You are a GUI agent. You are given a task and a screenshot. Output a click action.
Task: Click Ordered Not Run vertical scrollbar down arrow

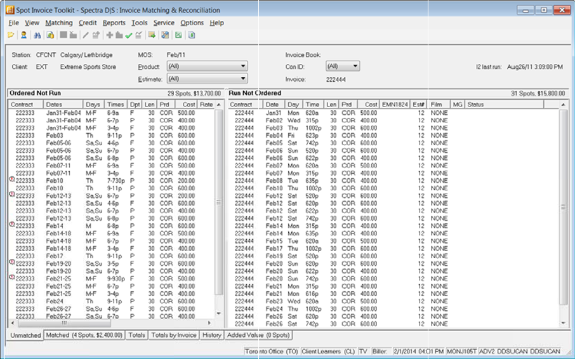tap(219, 313)
